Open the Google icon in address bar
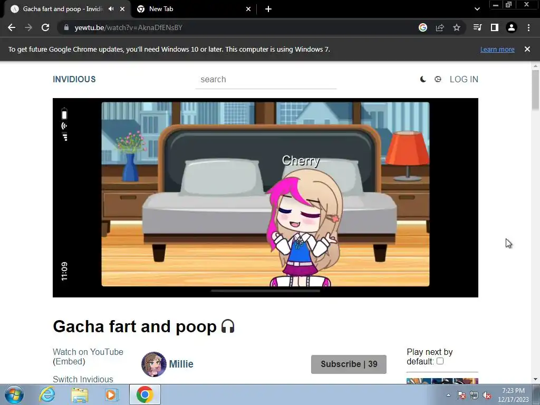Screen dimensions: 540x405 click(423, 27)
